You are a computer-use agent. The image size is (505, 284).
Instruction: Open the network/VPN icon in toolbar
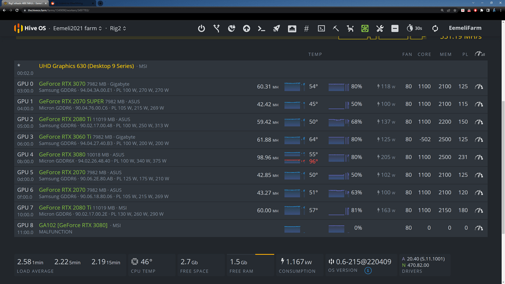[216, 29]
